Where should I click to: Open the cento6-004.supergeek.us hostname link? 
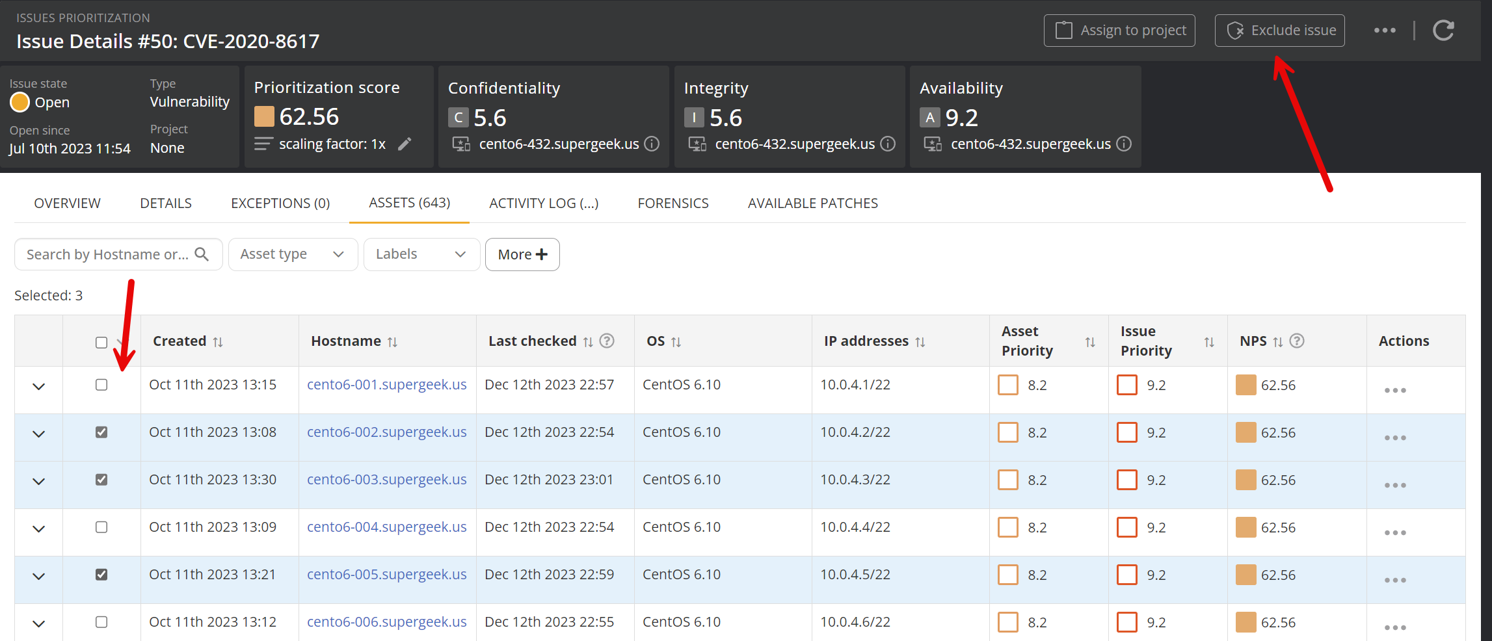pos(386,527)
